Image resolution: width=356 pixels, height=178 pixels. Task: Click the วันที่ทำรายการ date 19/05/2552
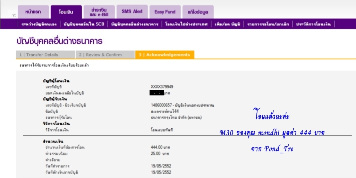161,166
